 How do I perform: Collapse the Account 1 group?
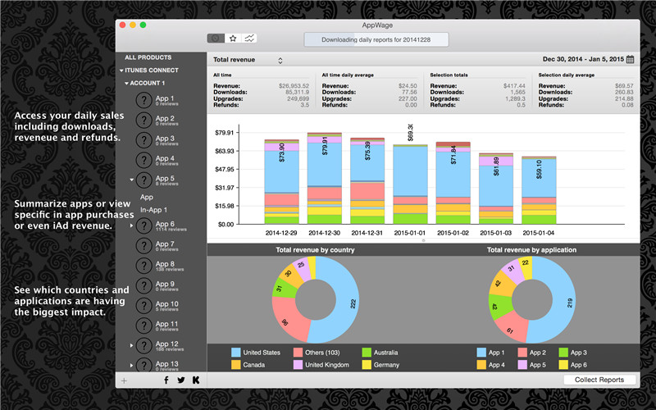[127, 84]
